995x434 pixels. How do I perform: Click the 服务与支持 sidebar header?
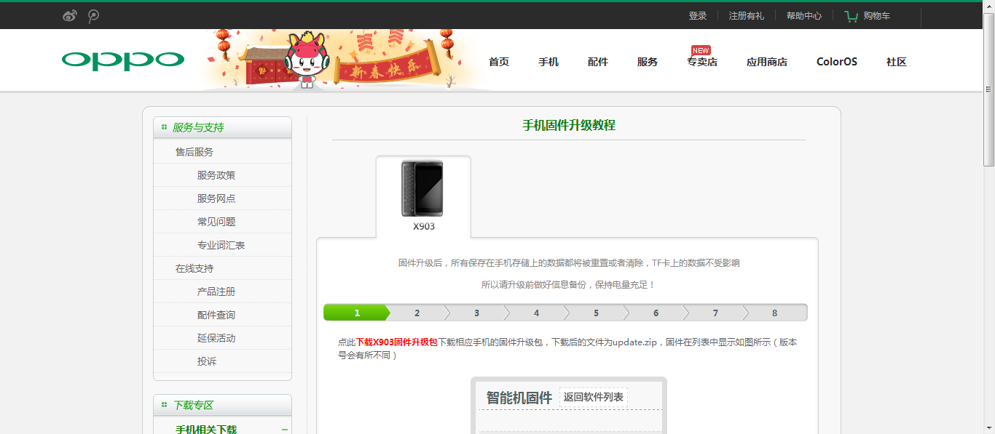[x=222, y=127]
